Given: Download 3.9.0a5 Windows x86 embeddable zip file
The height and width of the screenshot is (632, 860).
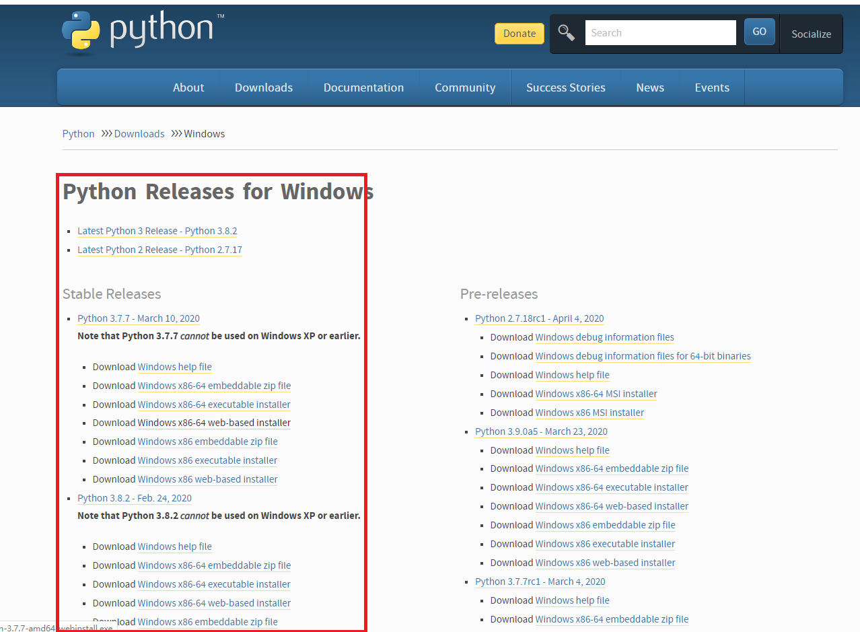Looking at the screenshot, I should (x=605, y=525).
